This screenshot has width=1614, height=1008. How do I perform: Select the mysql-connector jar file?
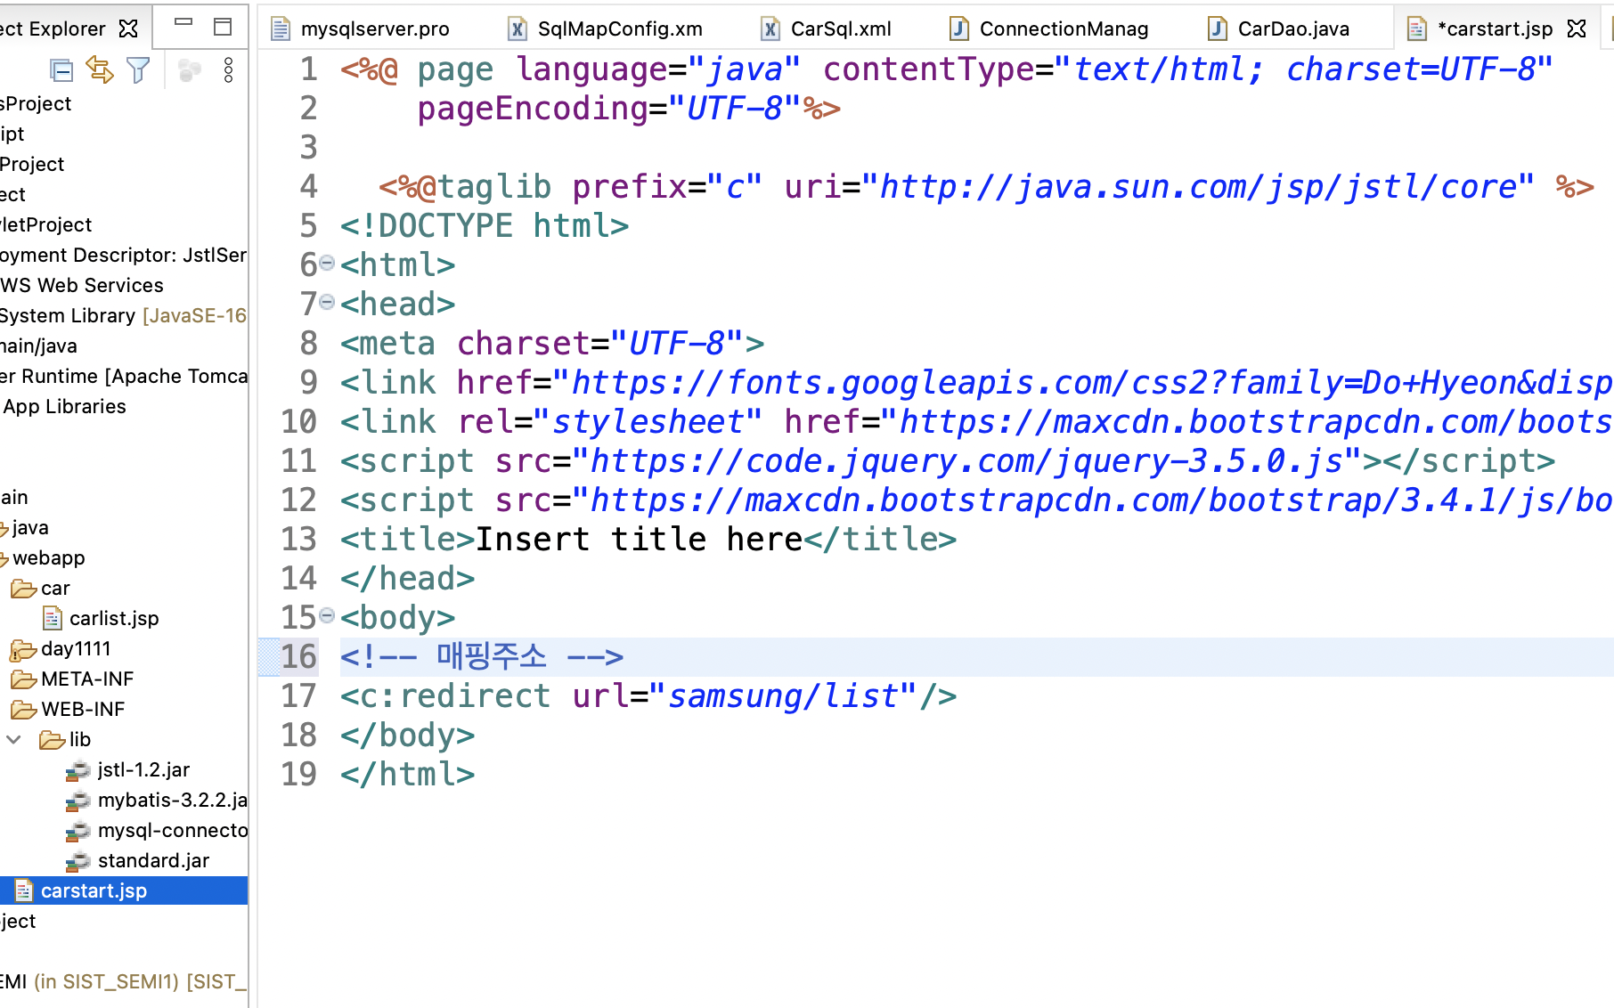click(157, 830)
